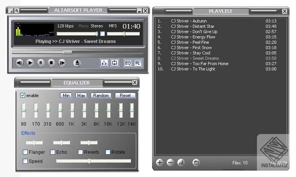Click the sort bars icon in Playlist

[x=181, y=162]
